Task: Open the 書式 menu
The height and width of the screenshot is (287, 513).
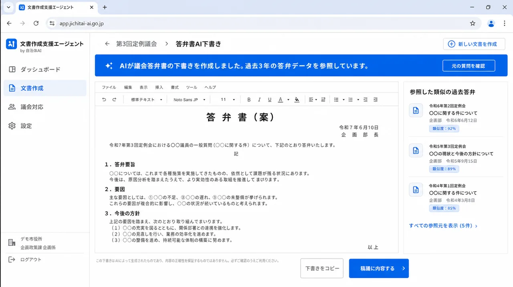Action: [175, 87]
